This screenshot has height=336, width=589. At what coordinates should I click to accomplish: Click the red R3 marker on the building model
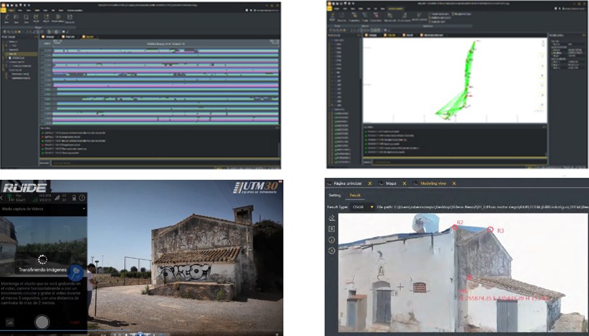point(491,230)
